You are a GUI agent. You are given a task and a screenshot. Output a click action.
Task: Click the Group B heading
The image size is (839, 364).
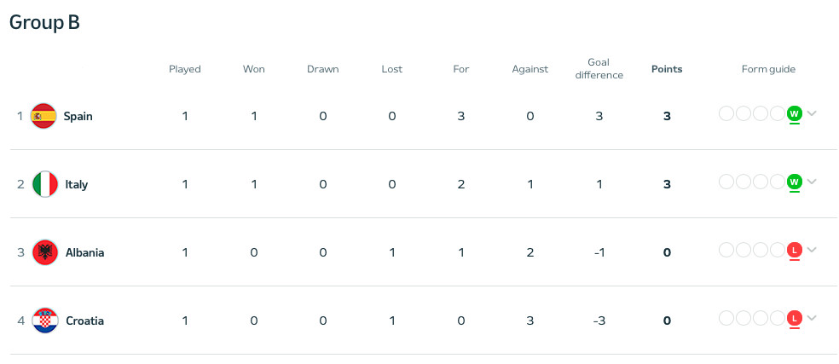44,23
